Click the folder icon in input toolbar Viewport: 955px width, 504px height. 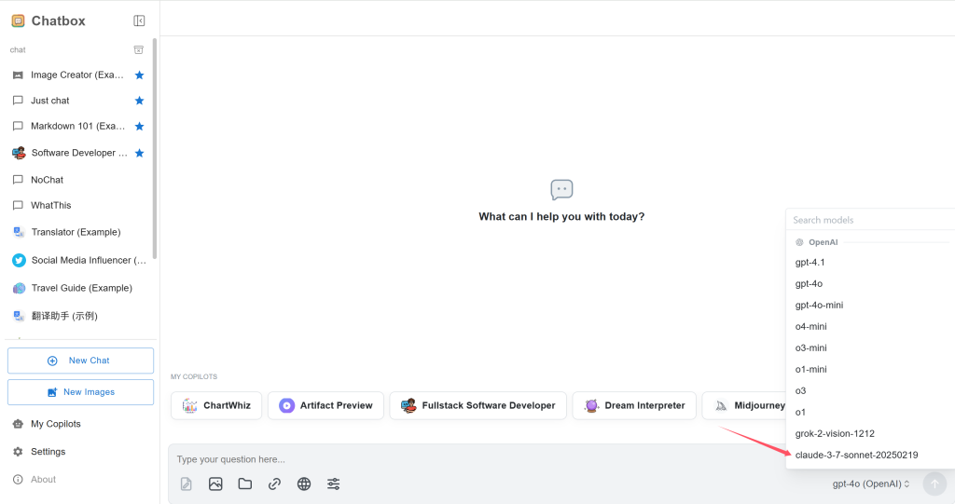pos(245,484)
